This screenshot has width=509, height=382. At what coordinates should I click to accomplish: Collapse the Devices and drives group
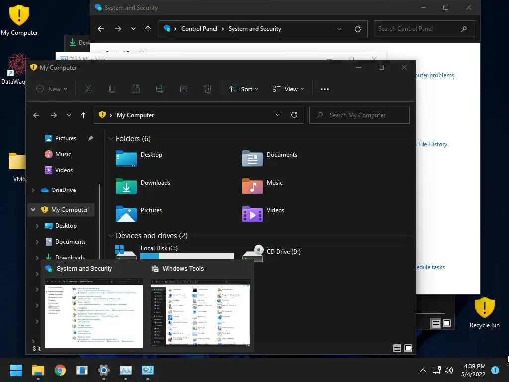coord(111,235)
